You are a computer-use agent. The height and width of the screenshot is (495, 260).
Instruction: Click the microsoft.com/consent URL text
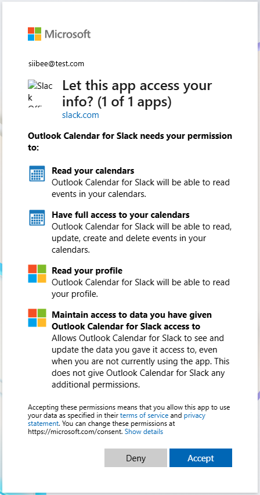[x=75, y=432]
